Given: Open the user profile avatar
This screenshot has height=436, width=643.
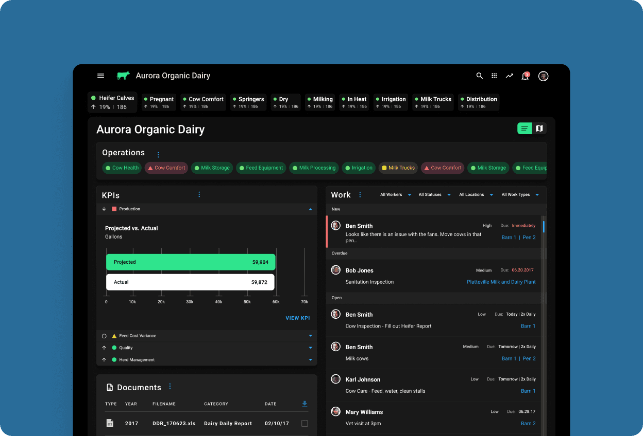Looking at the screenshot, I should pos(543,76).
